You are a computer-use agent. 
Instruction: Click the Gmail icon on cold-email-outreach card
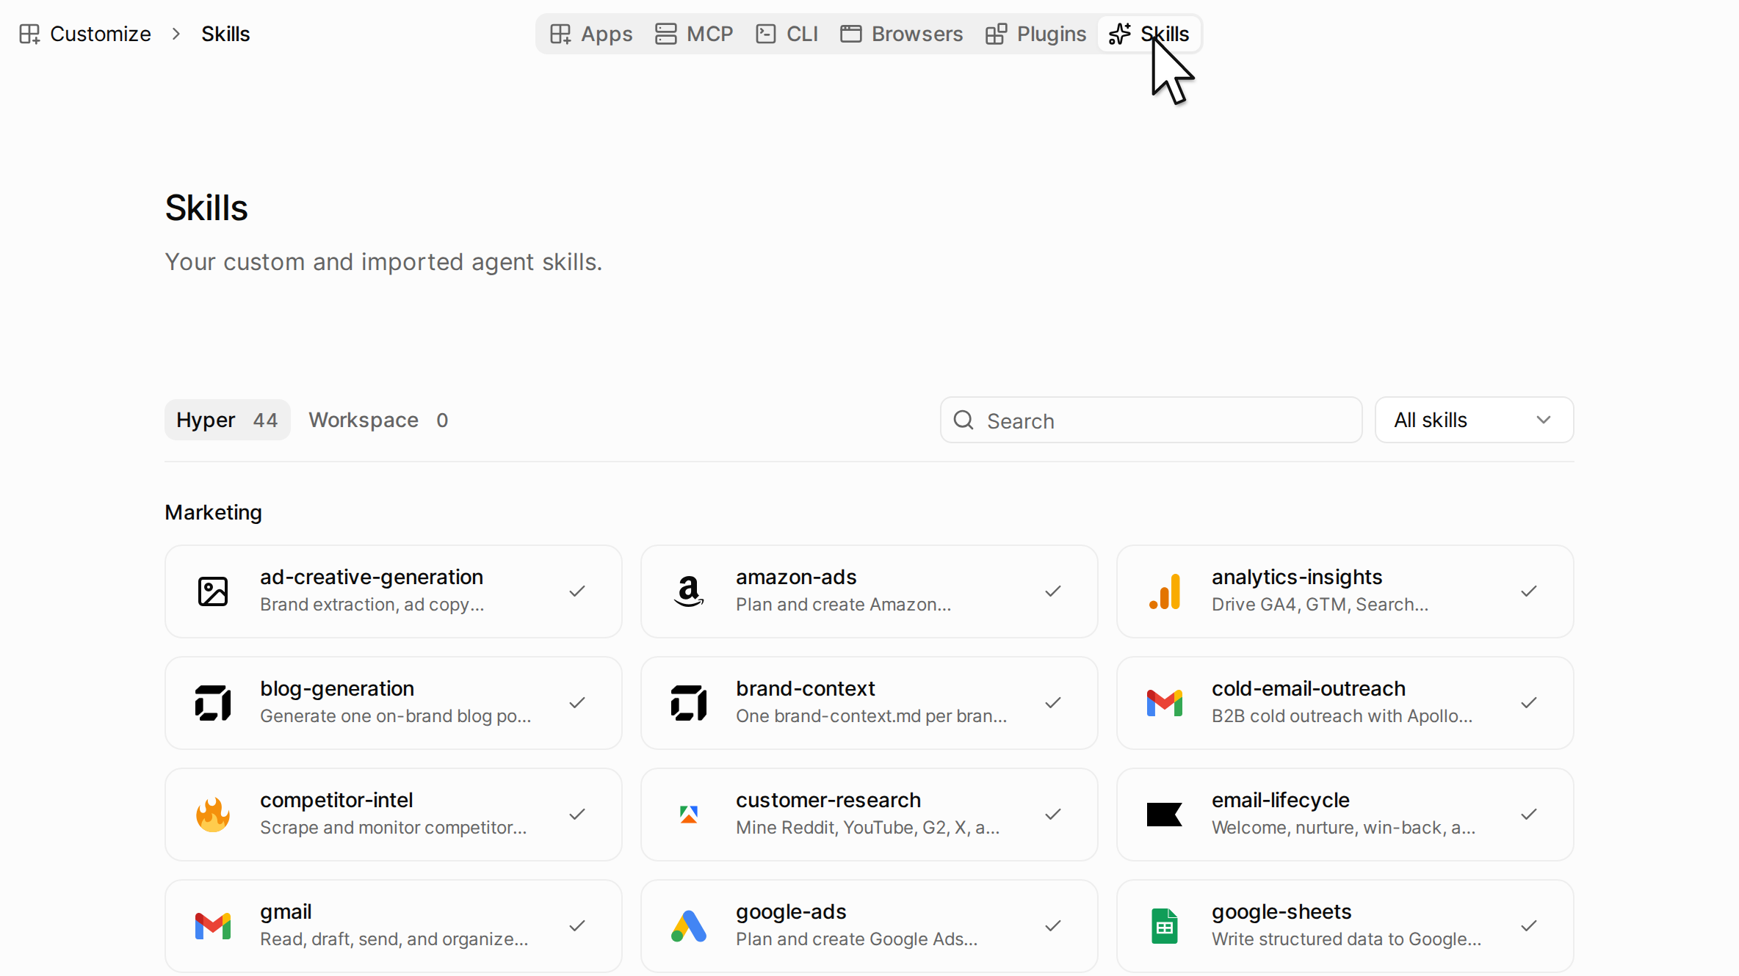[1165, 703]
